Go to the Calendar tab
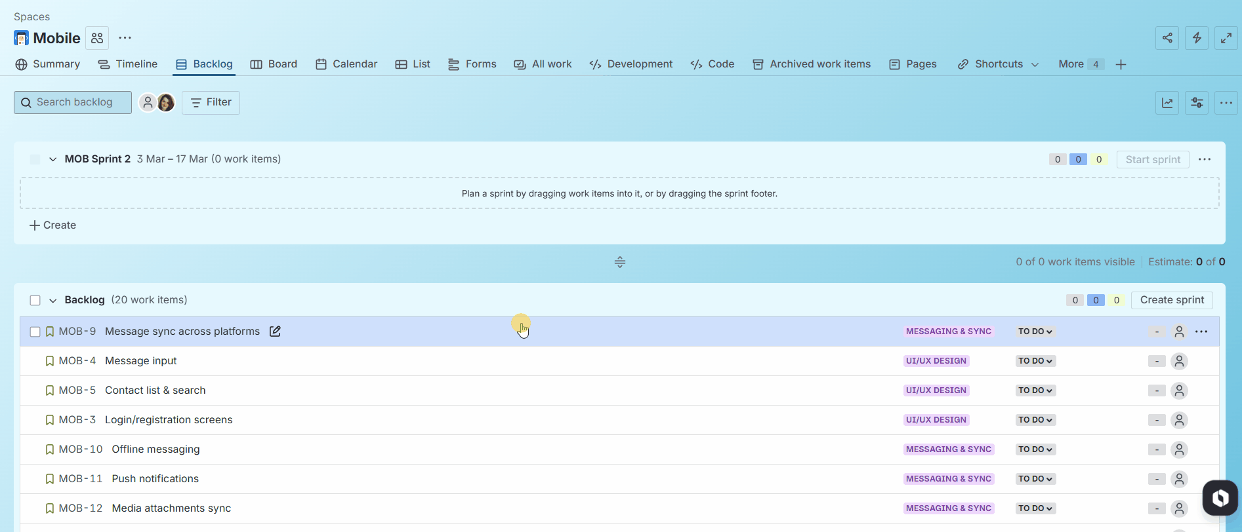The image size is (1242, 532). pyautogui.click(x=346, y=64)
